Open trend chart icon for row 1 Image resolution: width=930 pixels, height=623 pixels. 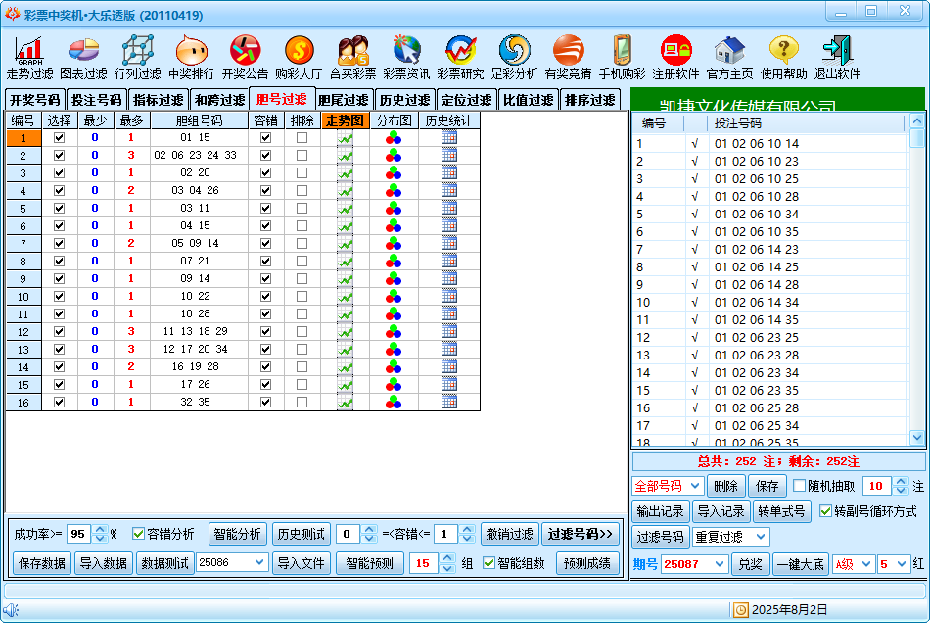pyautogui.click(x=345, y=138)
